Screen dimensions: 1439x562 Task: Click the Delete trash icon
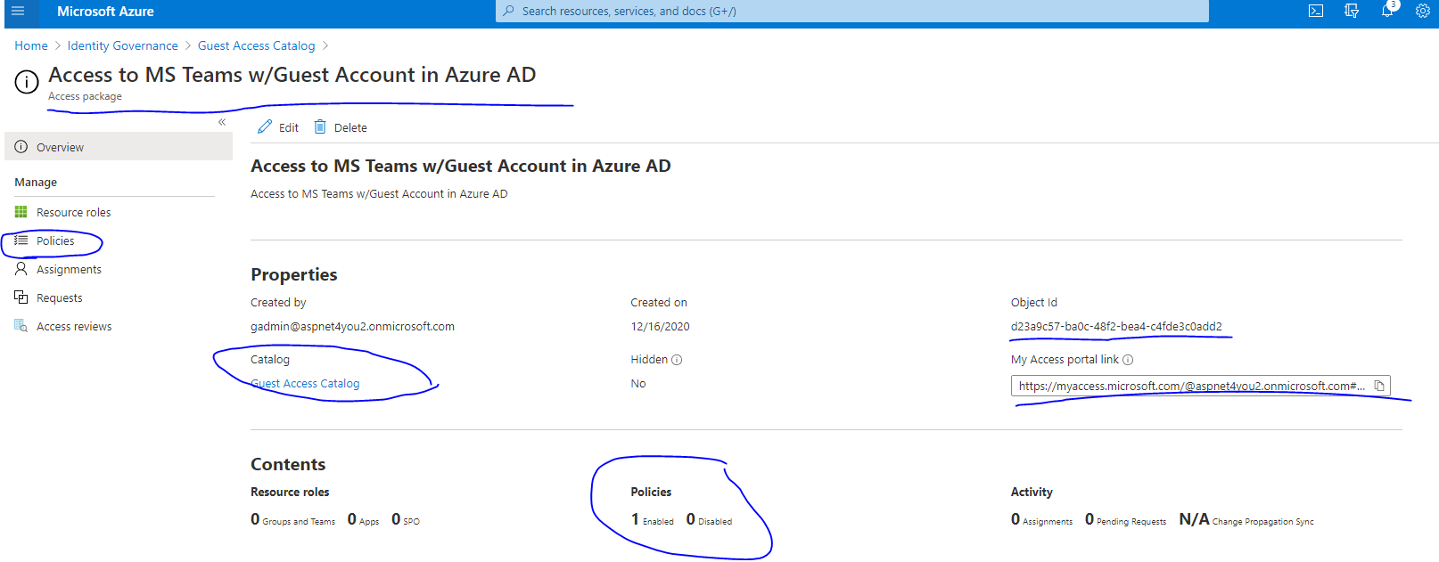pyautogui.click(x=320, y=127)
